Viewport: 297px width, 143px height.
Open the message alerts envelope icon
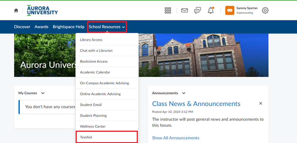click(x=184, y=10)
